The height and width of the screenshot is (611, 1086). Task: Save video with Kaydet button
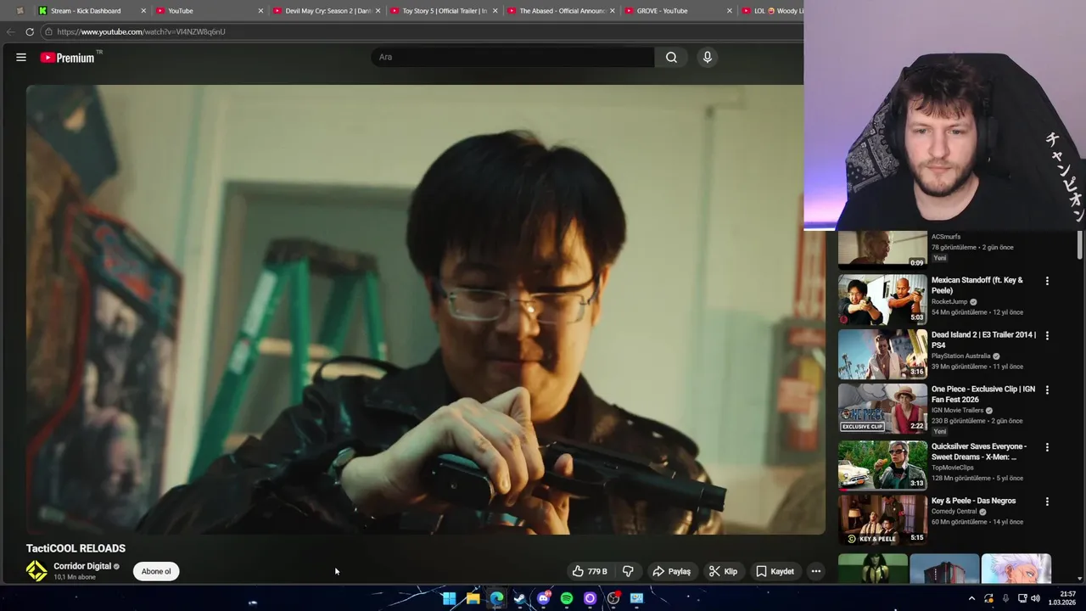tap(775, 571)
